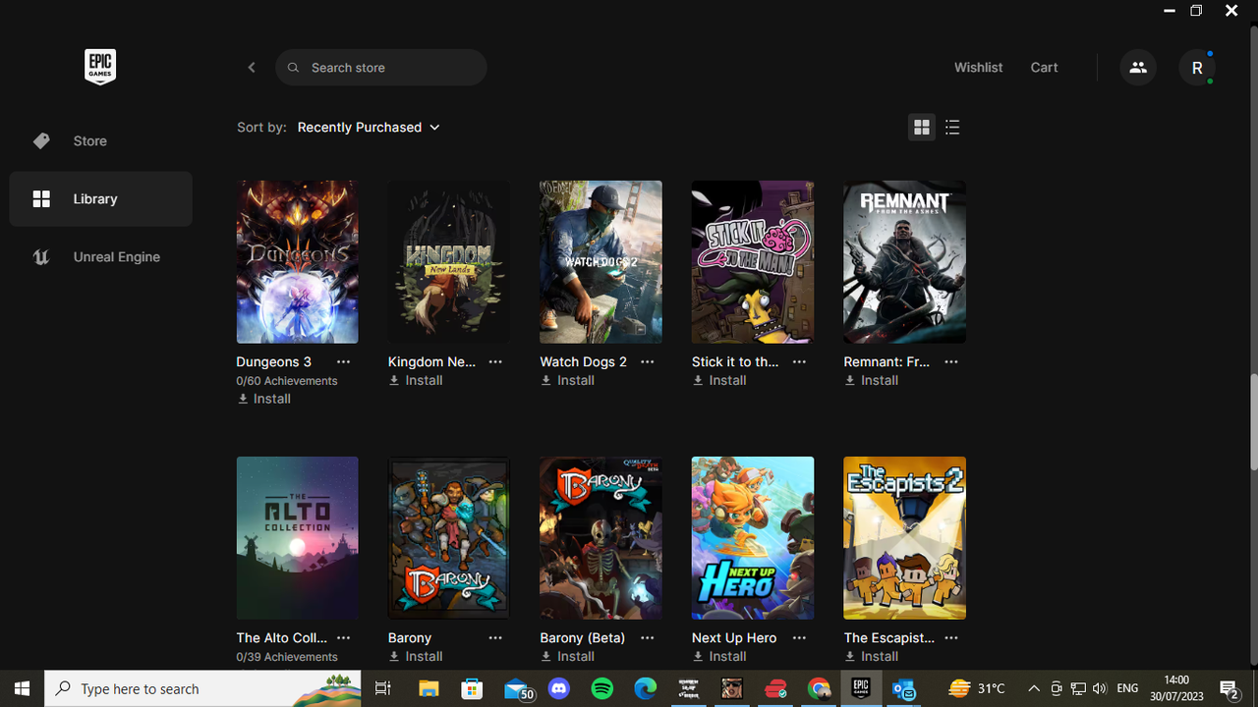Open the Mail app on taskbar

(x=518, y=689)
